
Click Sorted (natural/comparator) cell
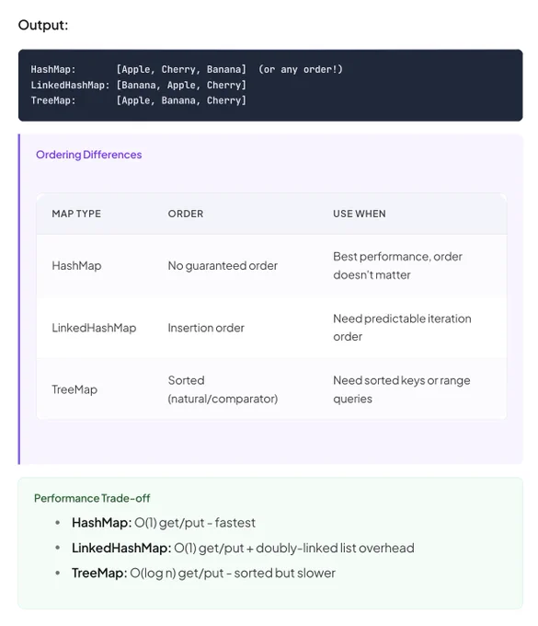point(223,389)
